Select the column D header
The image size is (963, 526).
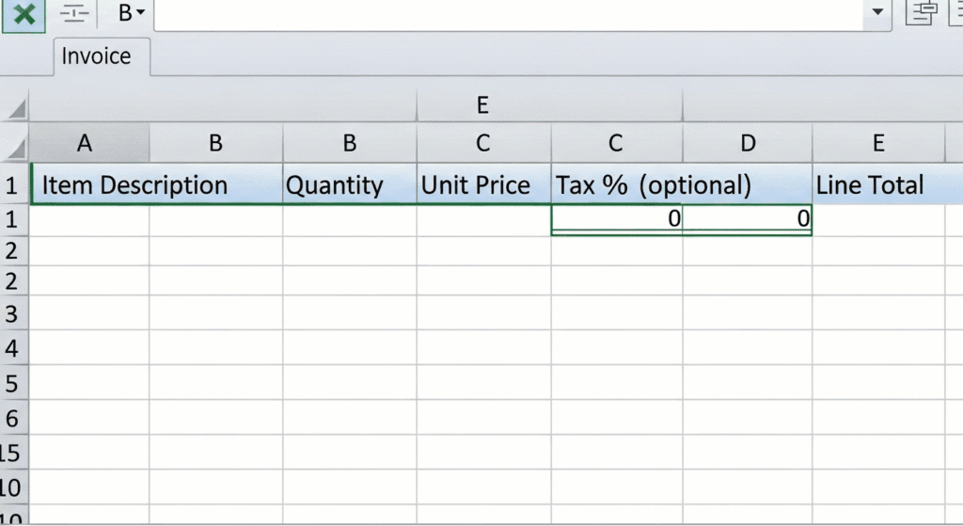(748, 143)
